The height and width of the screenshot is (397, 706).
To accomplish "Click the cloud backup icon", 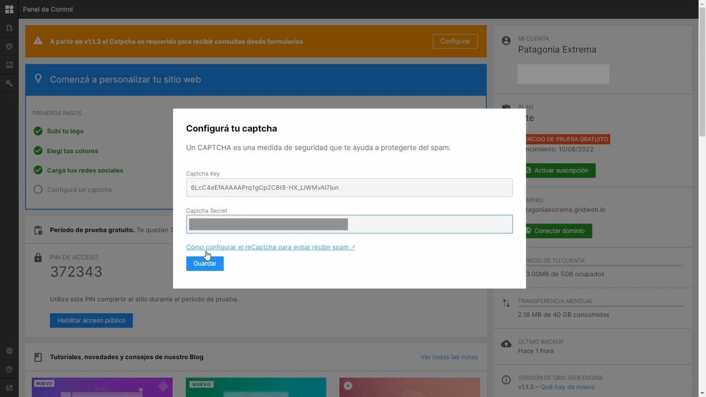I will click(x=506, y=344).
